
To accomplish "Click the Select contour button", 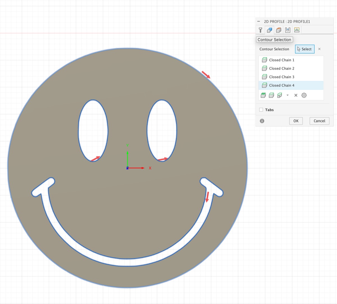I will (304, 49).
